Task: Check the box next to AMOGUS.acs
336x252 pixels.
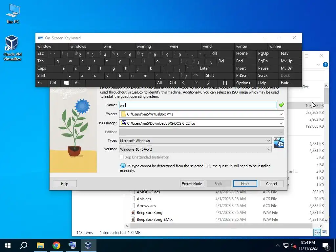Action: coord(133,192)
